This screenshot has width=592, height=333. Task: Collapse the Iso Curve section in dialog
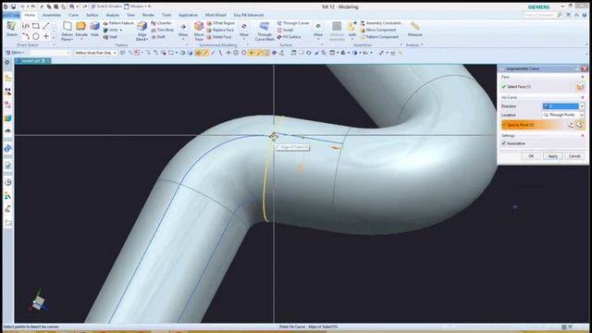(x=583, y=97)
